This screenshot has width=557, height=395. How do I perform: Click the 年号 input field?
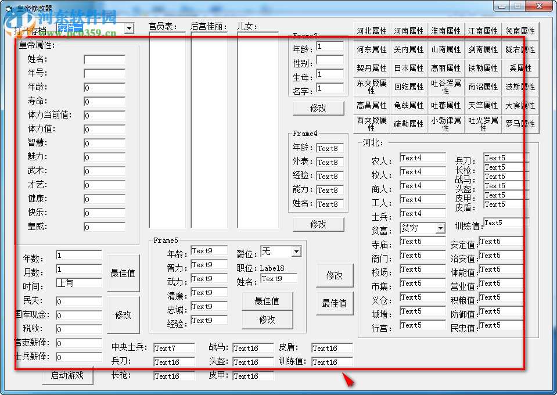coord(103,74)
